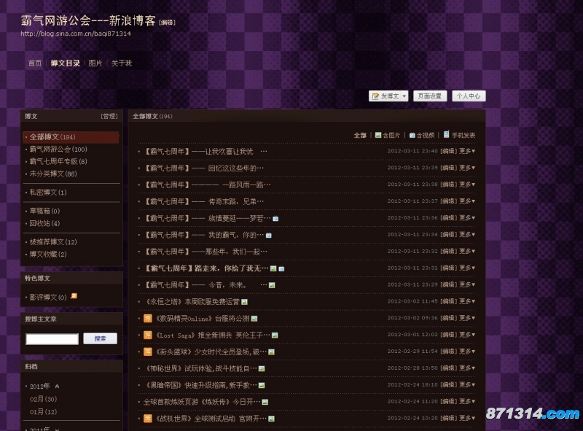The height and width of the screenshot is (431, 583).
Task: Click image icon on 《数码精灵Online》 post
Action: [x=254, y=319]
